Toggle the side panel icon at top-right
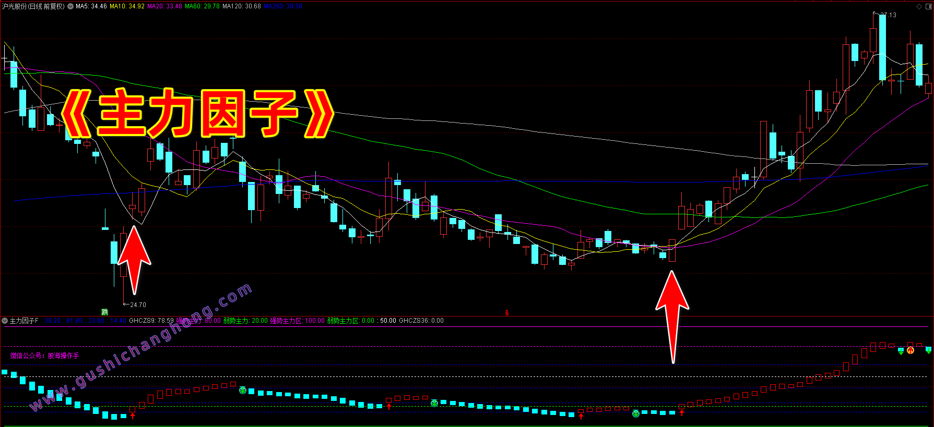The image size is (934, 427). [928, 6]
